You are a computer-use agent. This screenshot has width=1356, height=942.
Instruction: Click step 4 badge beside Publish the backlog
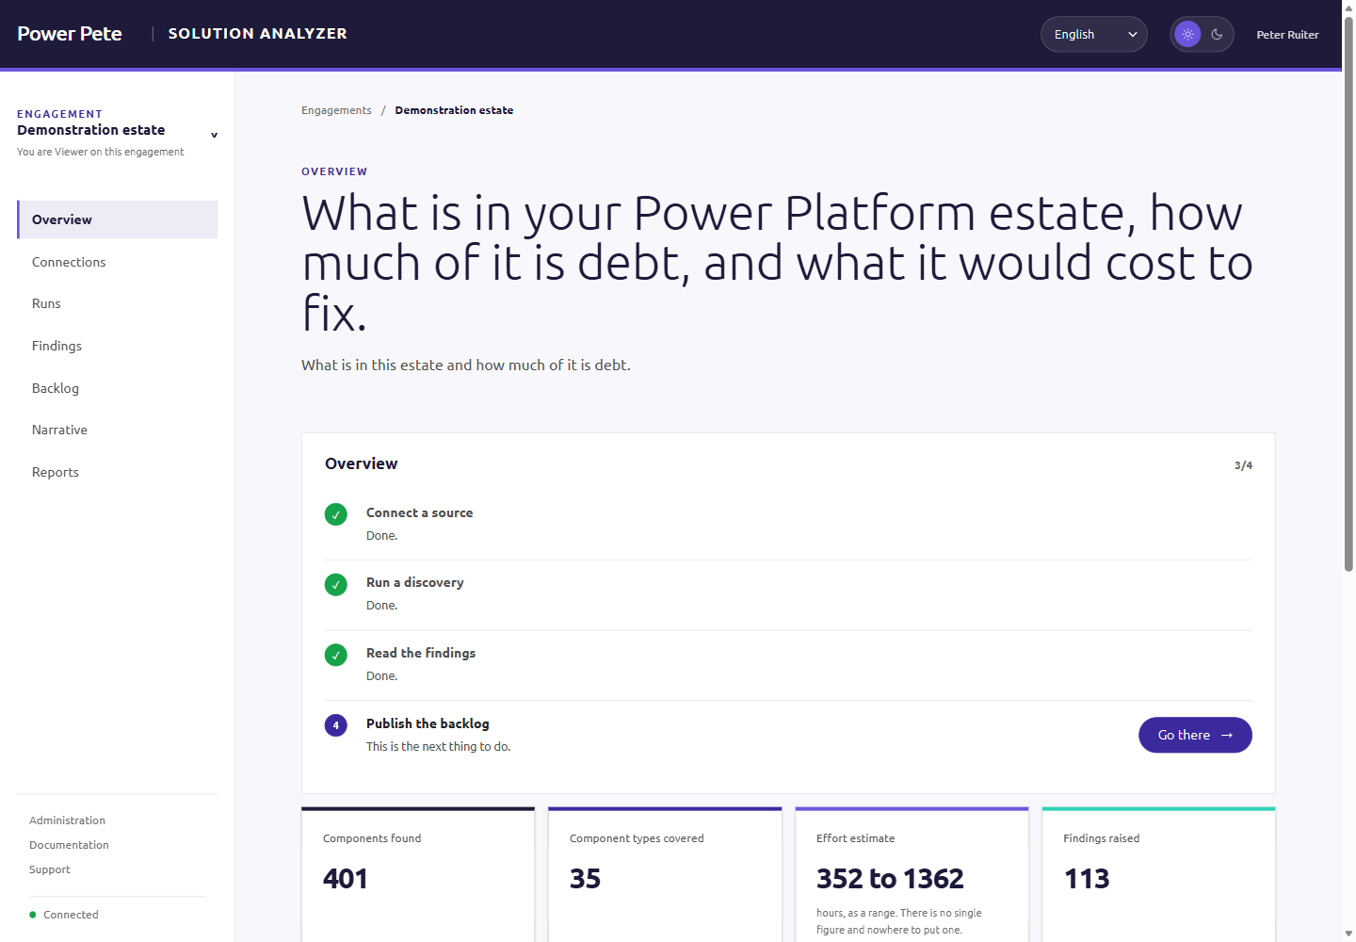[336, 725]
